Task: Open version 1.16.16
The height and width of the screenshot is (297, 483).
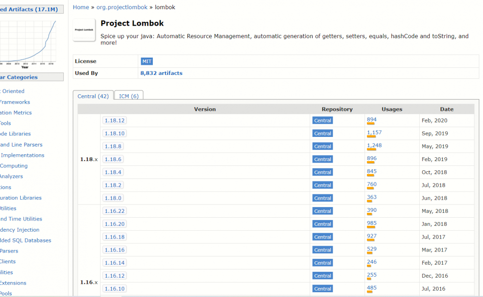Action: [115, 250]
